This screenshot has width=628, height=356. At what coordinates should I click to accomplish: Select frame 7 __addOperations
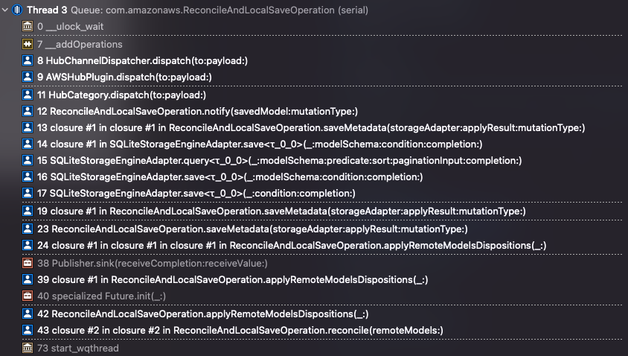80,44
